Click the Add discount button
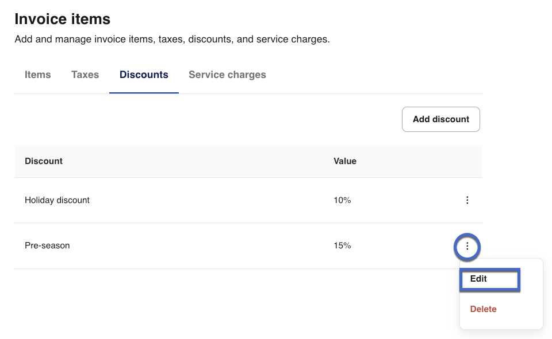This screenshot has width=552, height=339. pos(440,119)
